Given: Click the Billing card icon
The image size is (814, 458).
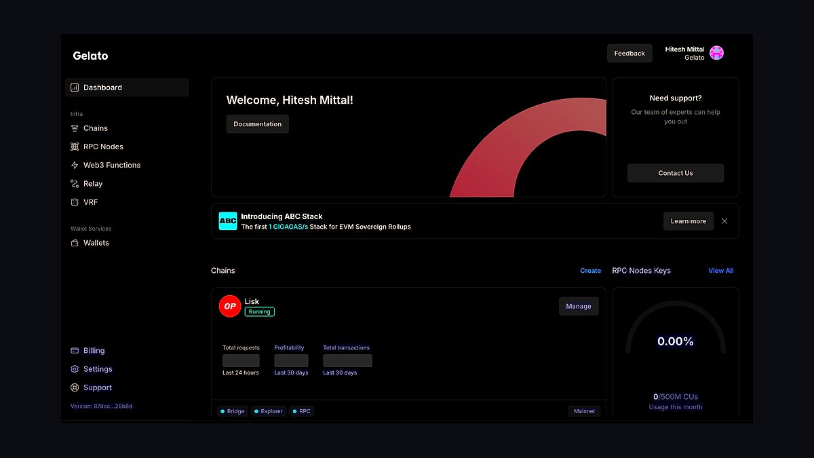Looking at the screenshot, I should tap(75, 351).
